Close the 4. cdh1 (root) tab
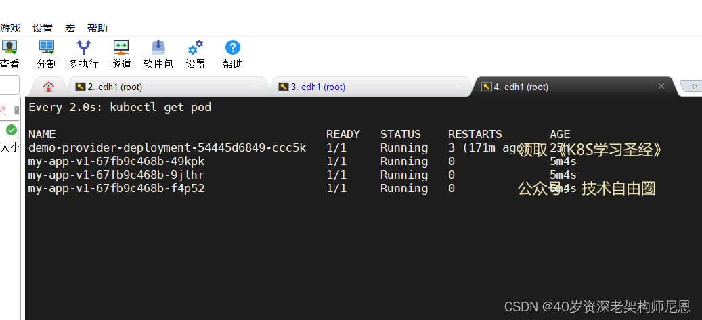This screenshot has height=320, width=702. pos(661,87)
